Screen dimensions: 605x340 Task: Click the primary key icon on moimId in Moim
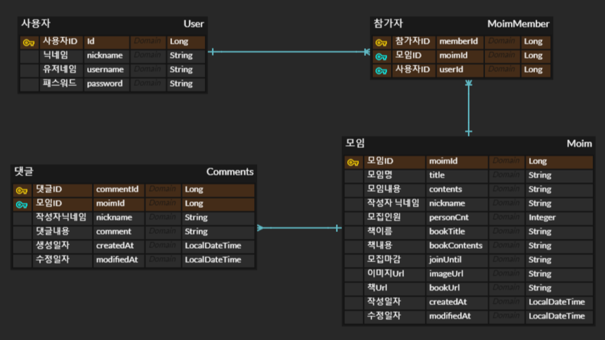(352, 161)
